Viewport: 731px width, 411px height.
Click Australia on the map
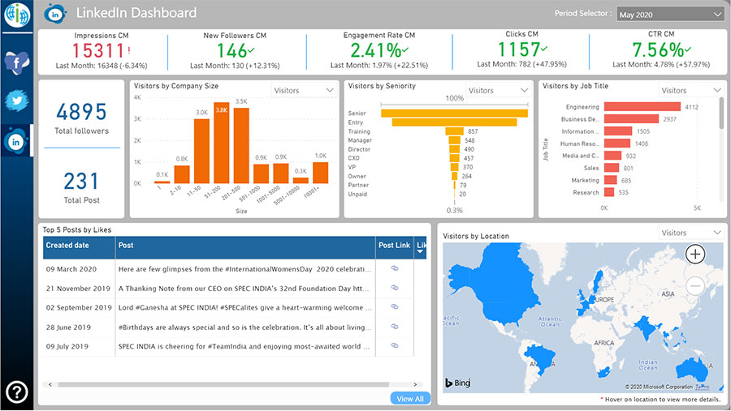pyautogui.click(x=692, y=370)
